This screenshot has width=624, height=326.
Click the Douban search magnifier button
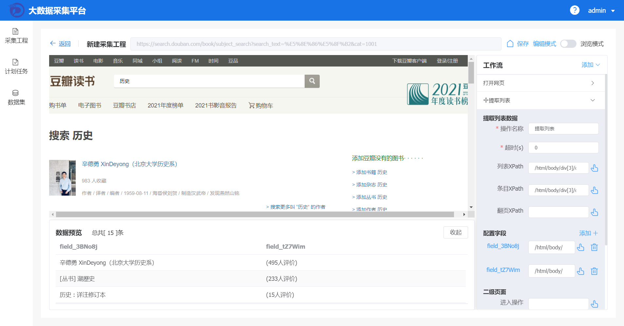[312, 81]
